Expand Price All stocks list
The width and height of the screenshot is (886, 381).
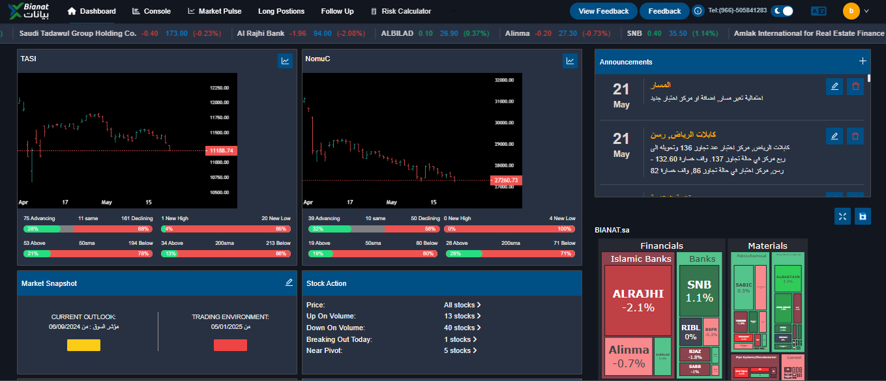coord(462,305)
